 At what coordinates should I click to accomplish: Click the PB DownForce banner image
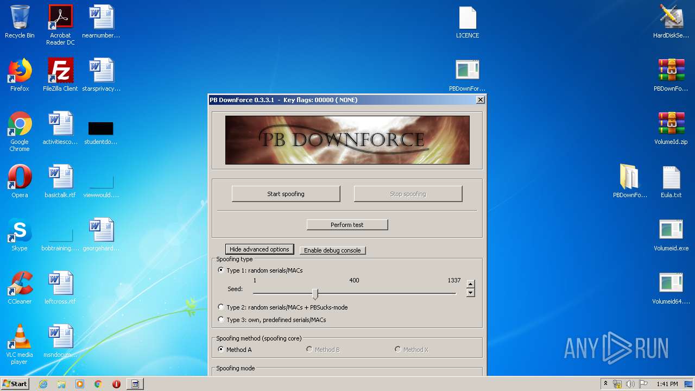tap(347, 140)
